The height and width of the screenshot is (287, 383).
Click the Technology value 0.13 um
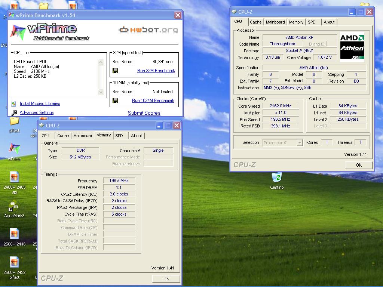(x=273, y=57)
